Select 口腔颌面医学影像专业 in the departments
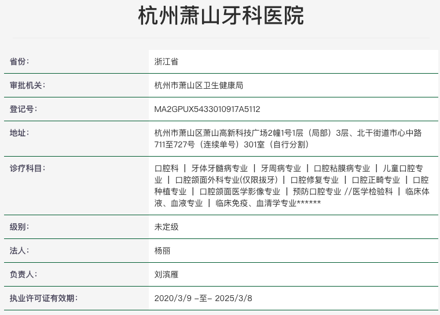Screen dimensions: 440x315 point(240,191)
